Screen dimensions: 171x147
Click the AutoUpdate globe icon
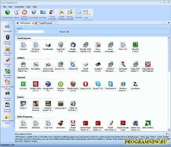34,12
